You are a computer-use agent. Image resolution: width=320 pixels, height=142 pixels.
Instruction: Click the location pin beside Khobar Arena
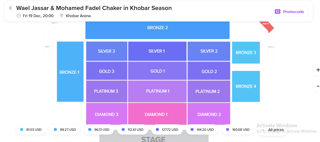pyautogui.click(x=62, y=16)
